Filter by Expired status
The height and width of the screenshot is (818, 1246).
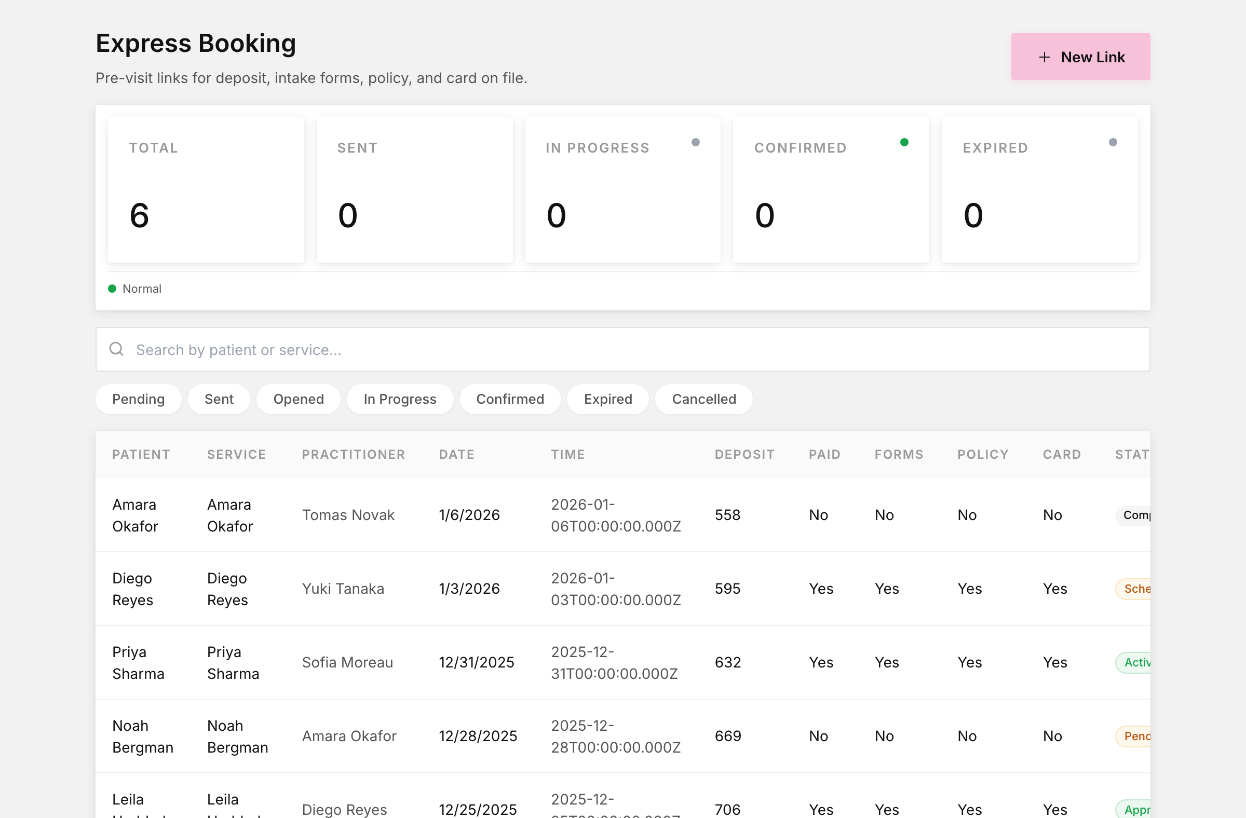point(608,399)
